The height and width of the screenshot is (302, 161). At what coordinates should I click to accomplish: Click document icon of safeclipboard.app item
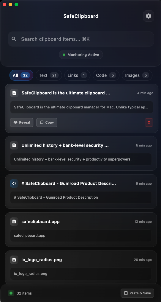coord(14,222)
